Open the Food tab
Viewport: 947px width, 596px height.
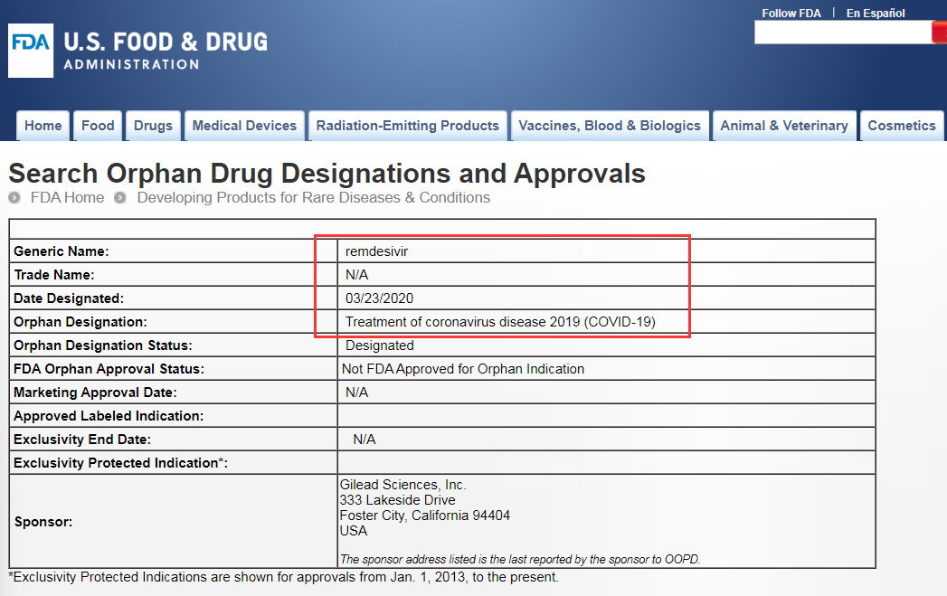(x=98, y=126)
